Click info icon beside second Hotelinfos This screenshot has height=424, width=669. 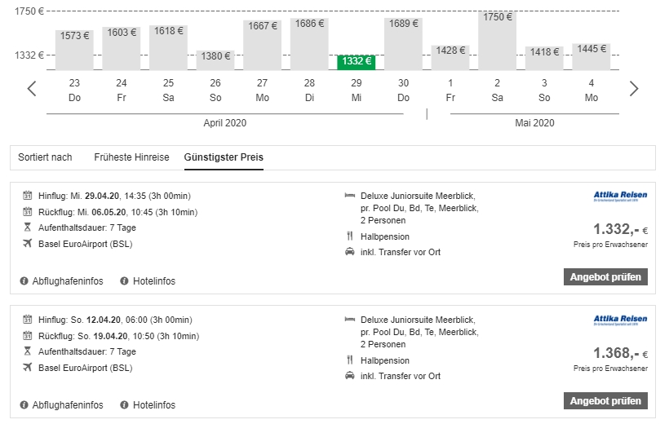(x=124, y=405)
